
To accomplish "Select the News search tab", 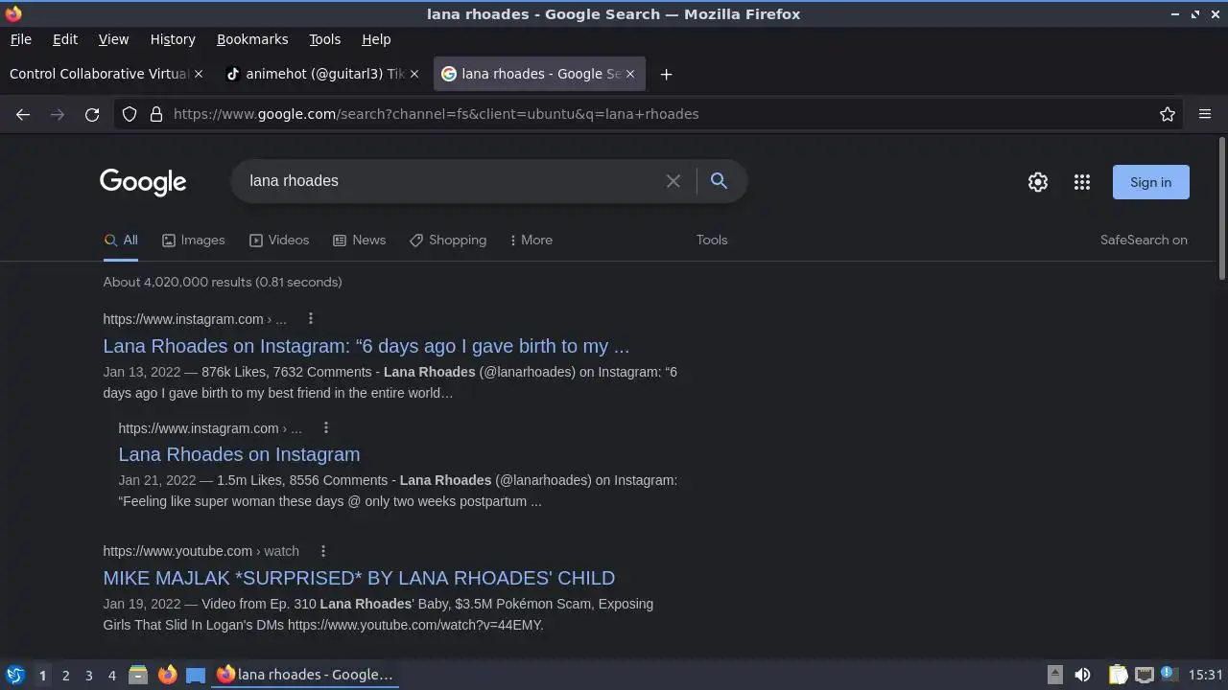I will coord(359,240).
